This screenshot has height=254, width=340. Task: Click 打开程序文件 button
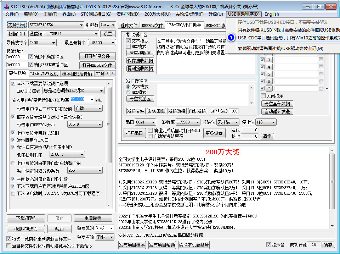click(97, 56)
